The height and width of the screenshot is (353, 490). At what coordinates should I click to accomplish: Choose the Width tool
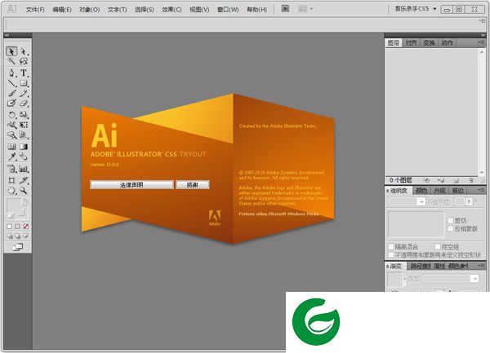pos(11,125)
